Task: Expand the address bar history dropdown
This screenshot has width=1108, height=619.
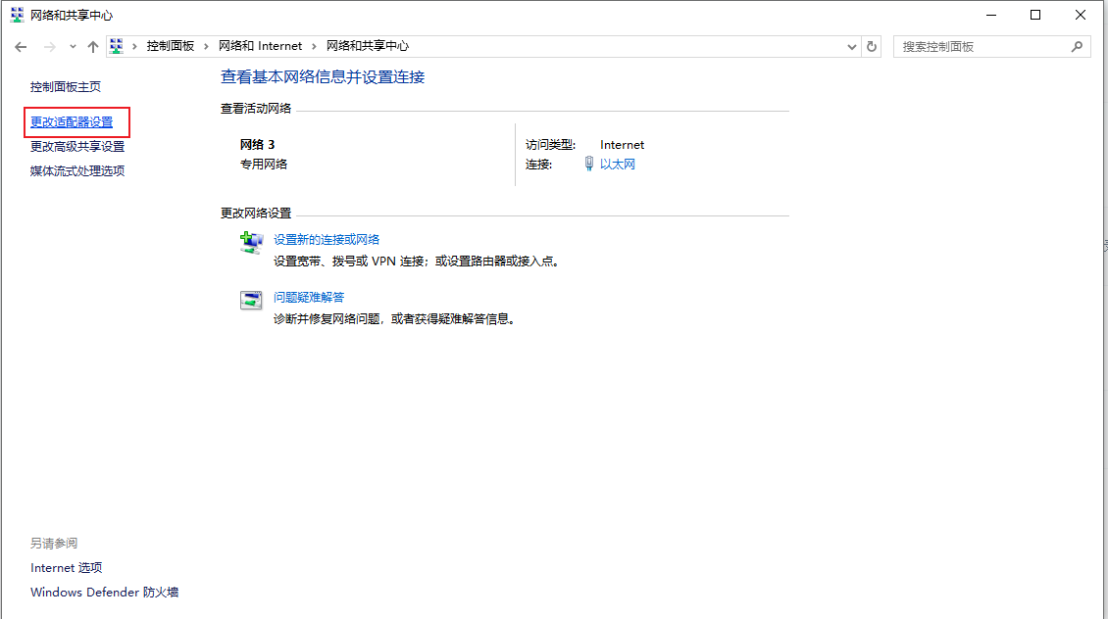Action: [x=851, y=46]
